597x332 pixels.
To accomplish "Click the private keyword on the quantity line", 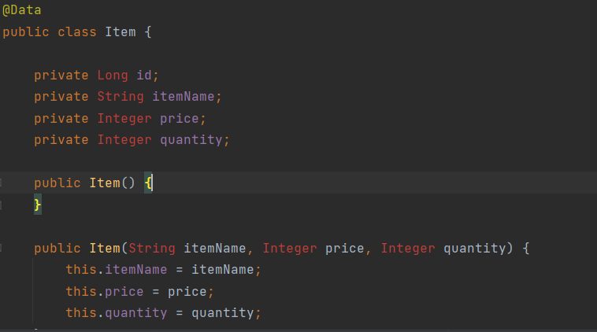I will (x=61, y=140).
